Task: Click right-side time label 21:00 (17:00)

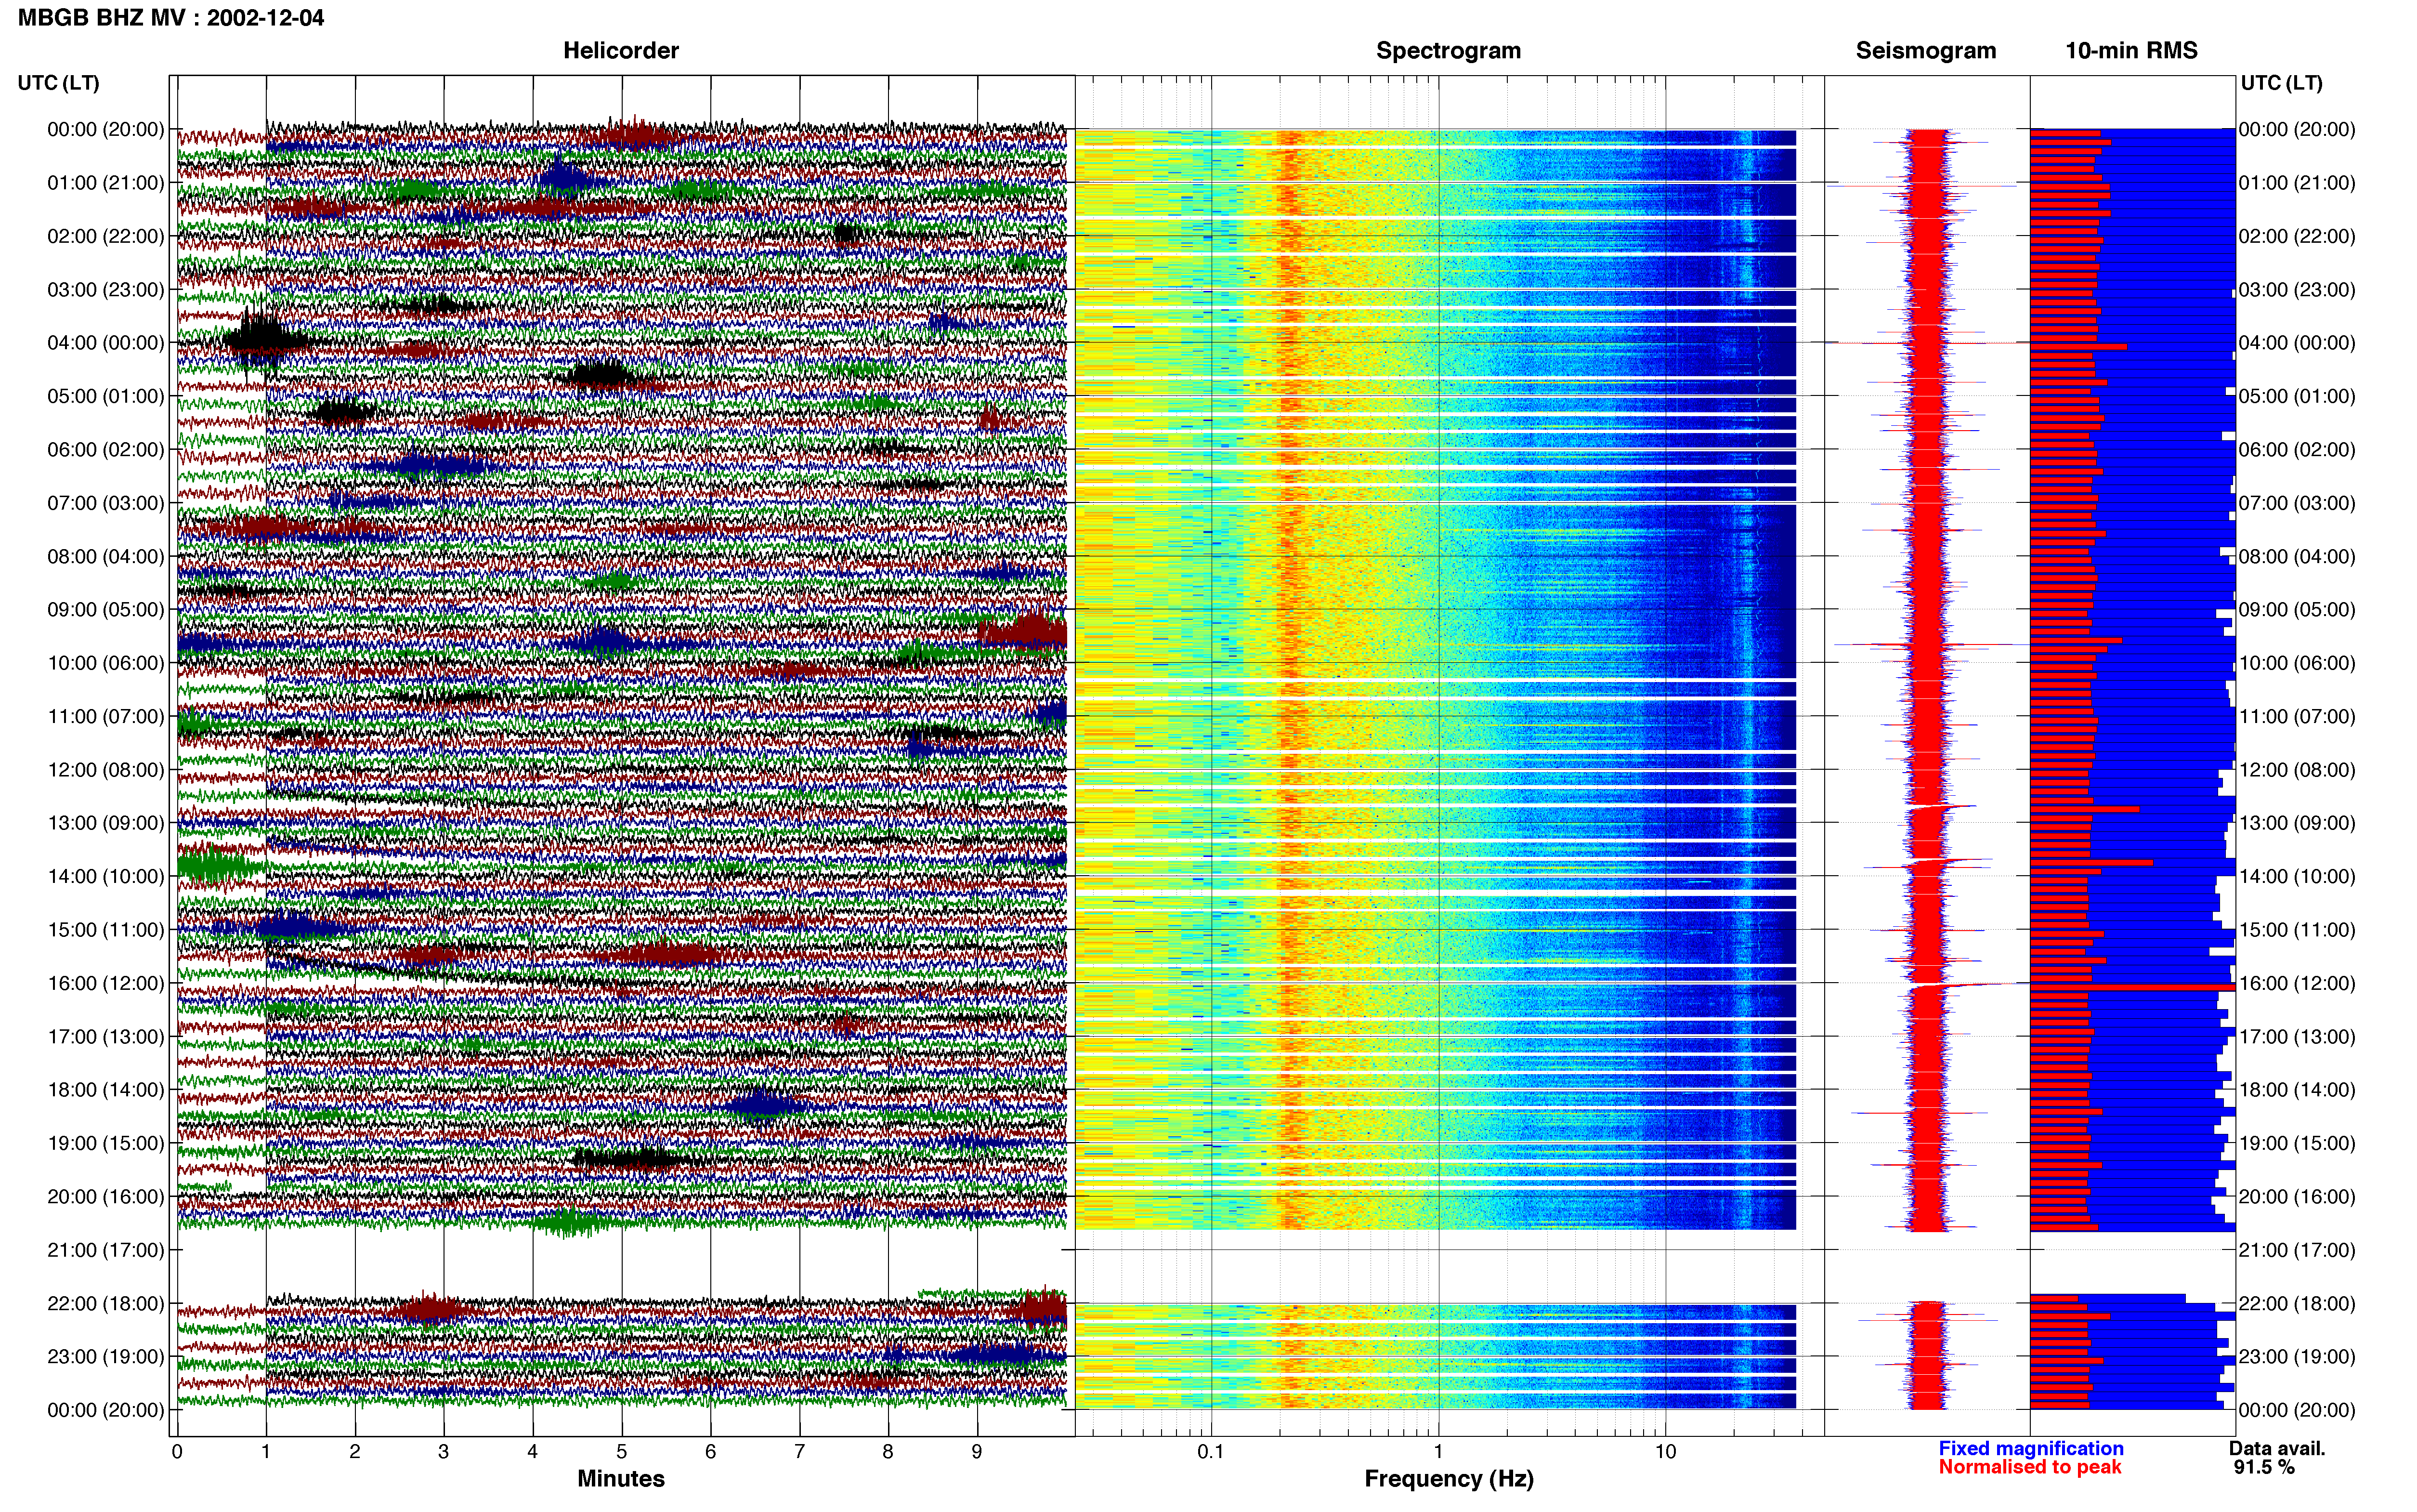Action: (2297, 1249)
